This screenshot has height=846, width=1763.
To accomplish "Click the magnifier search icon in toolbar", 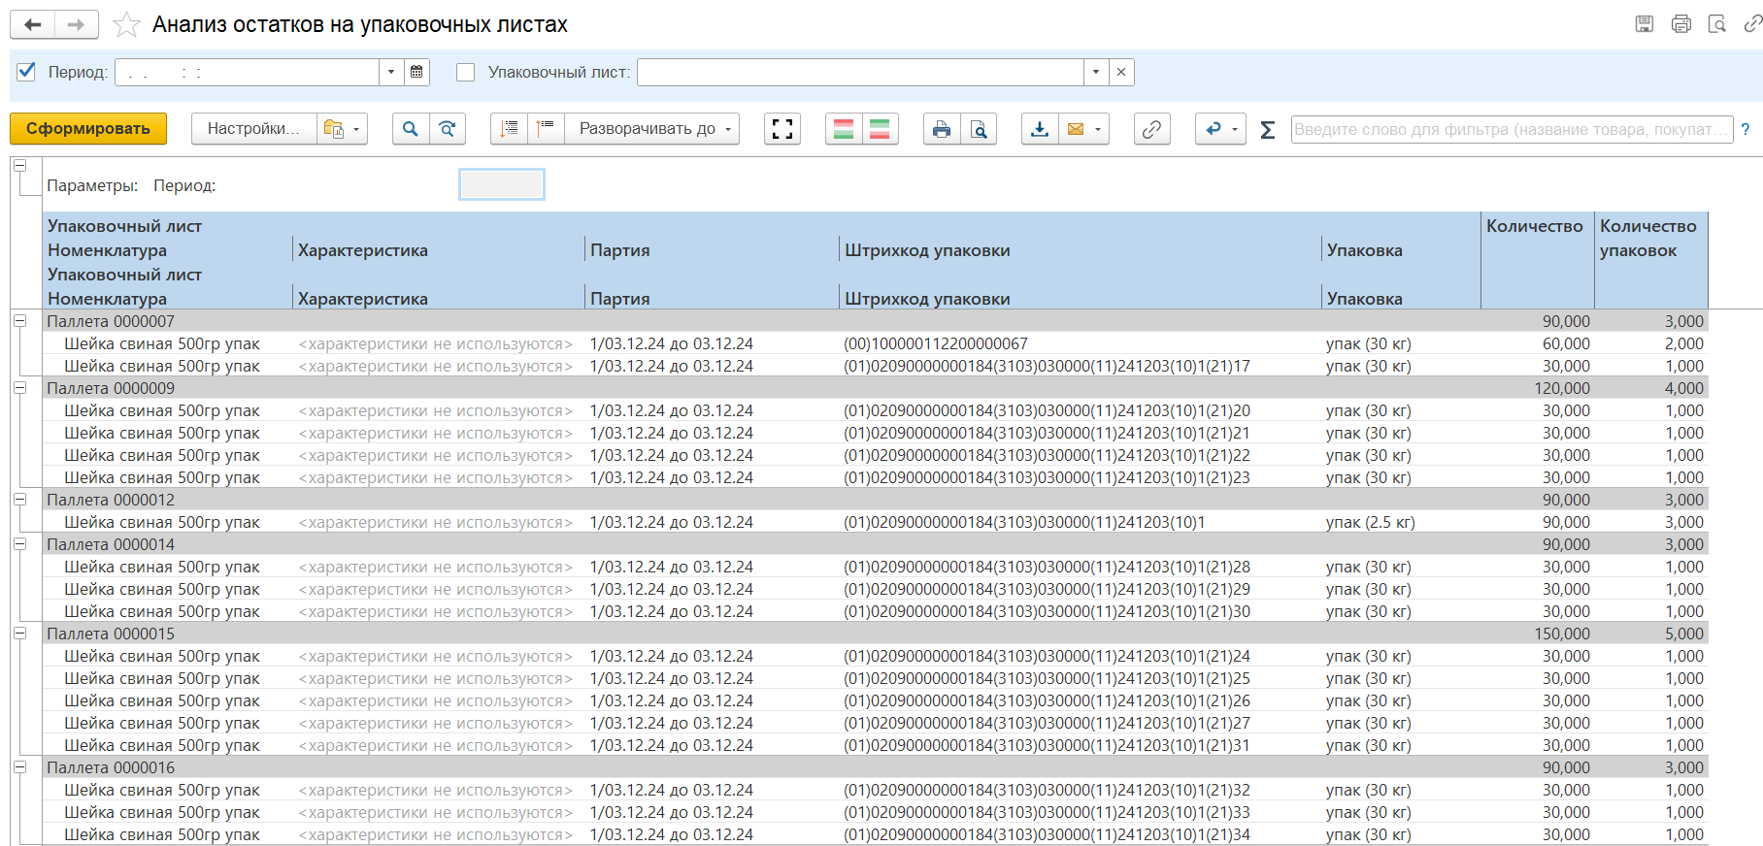I will [411, 129].
